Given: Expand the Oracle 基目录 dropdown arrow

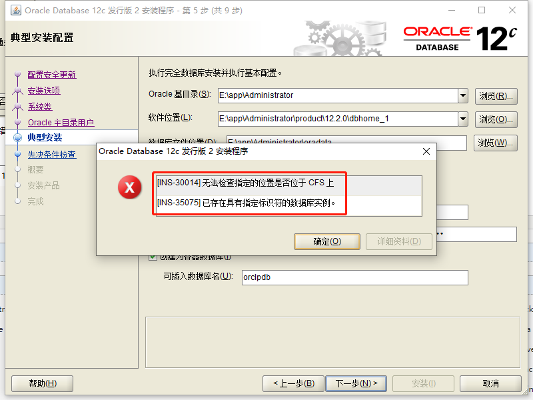Looking at the screenshot, I should pos(463,95).
